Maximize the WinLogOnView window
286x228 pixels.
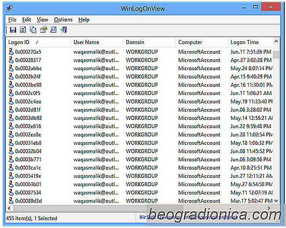pos(255,7)
